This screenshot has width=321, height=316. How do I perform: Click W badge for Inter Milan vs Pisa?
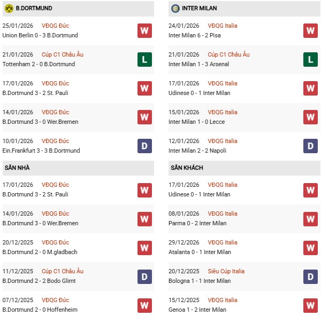click(x=310, y=30)
